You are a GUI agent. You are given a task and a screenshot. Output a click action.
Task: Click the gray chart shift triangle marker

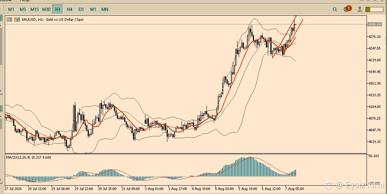[x=296, y=16]
